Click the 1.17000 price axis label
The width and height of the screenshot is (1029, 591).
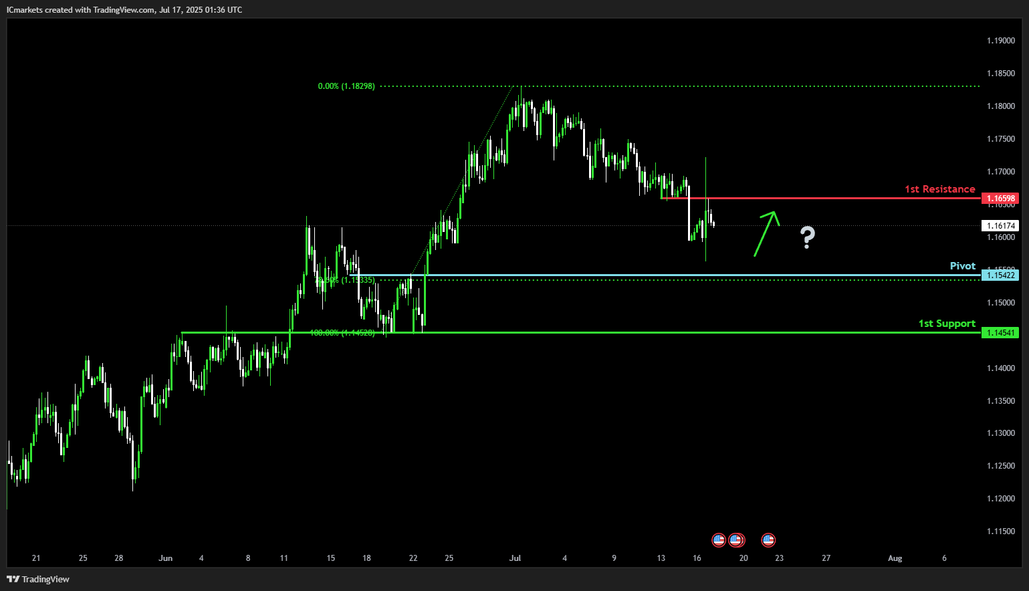[1000, 172]
